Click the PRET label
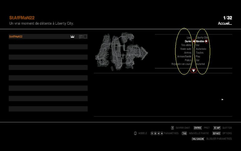The width and height of the screenshot is (241, 151). click(207, 128)
